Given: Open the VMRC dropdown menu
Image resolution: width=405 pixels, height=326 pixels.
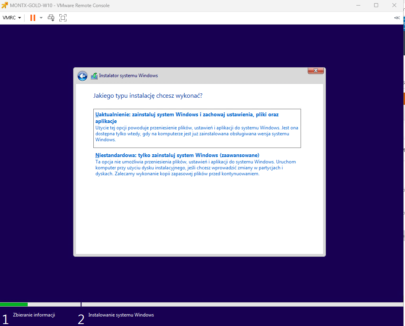Looking at the screenshot, I should coord(11,18).
